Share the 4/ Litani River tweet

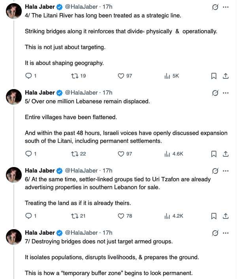pyautogui.click(x=225, y=76)
